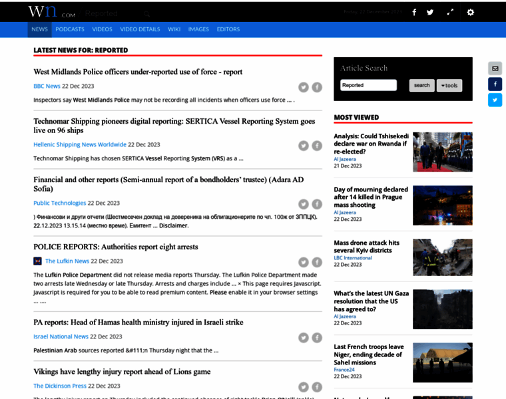The width and height of the screenshot is (506, 399).
Task: Visit the BBC News source link
Action: pyautogui.click(x=47, y=86)
